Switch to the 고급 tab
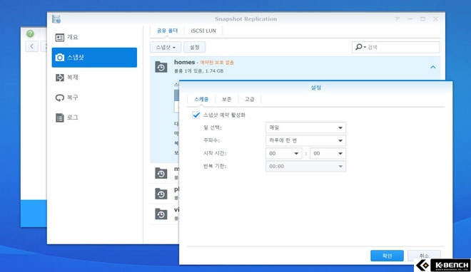471x272 pixels. [249, 99]
